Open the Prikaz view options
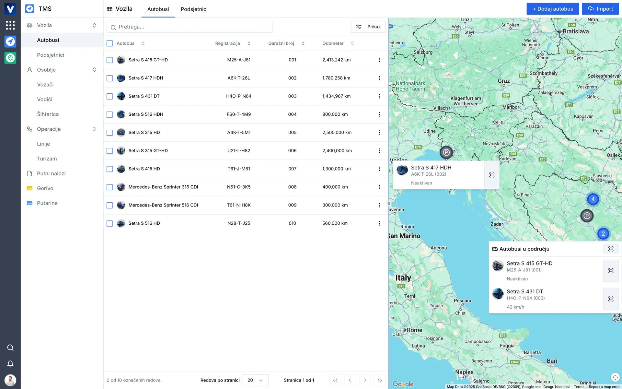The width and height of the screenshot is (622, 389). point(368,27)
